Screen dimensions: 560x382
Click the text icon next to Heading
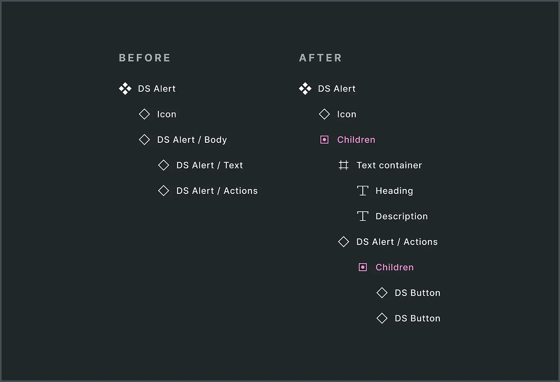click(363, 191)
